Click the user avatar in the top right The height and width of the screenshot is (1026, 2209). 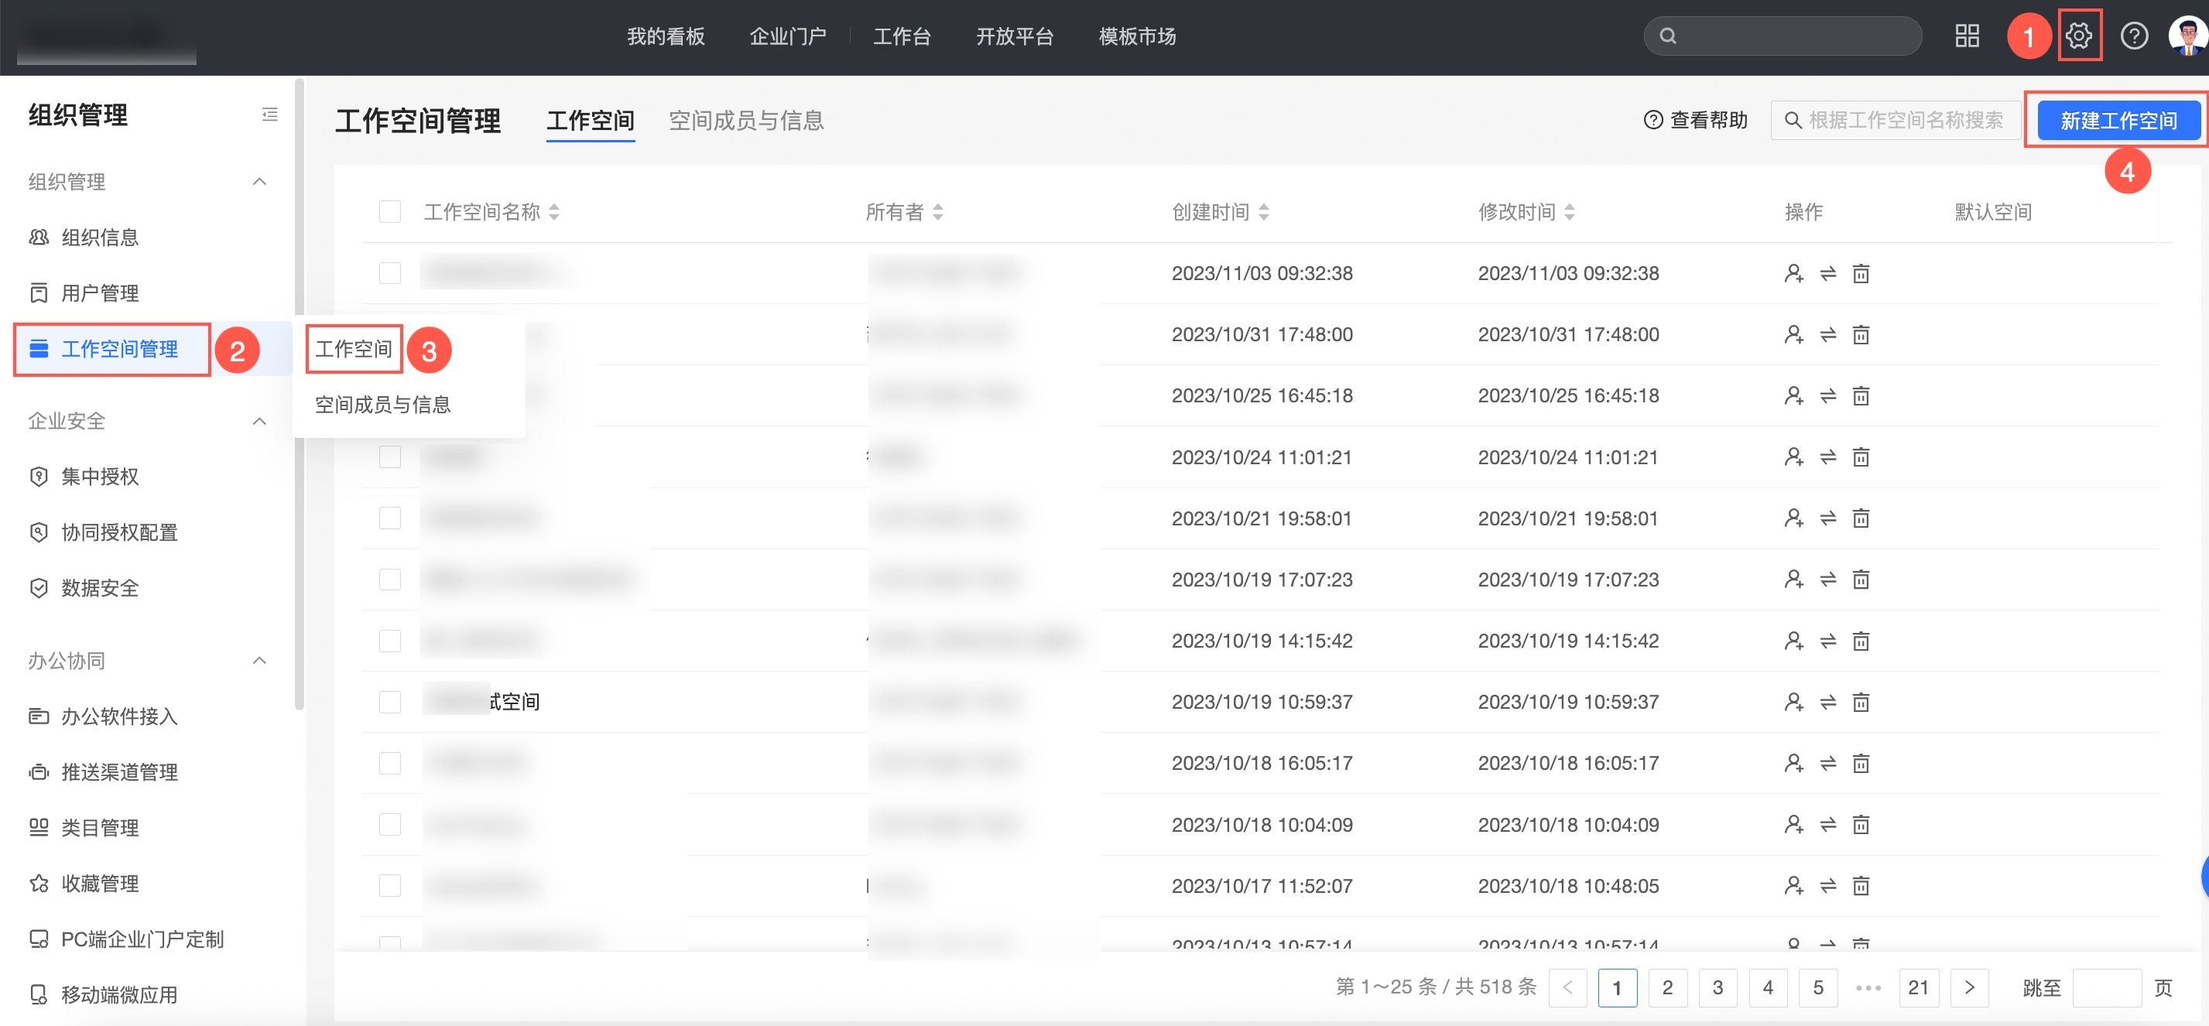click(x=2187, y=36)
